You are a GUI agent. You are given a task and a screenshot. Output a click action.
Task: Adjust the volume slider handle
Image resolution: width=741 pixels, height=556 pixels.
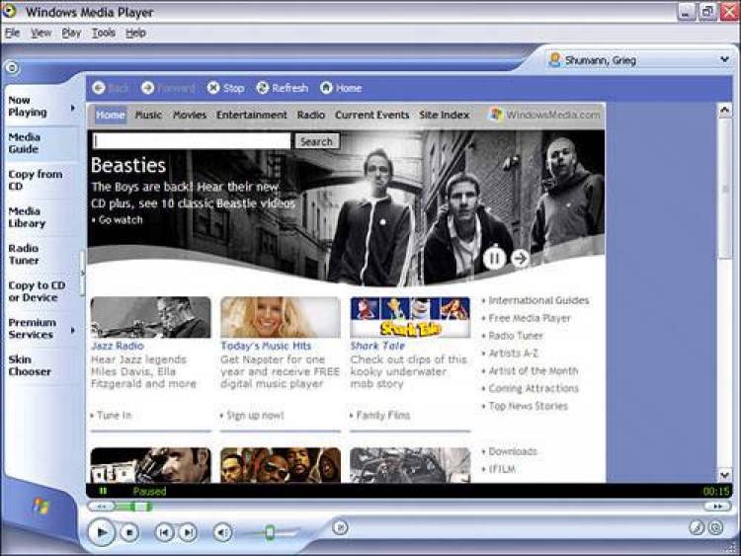click(270, 533)
